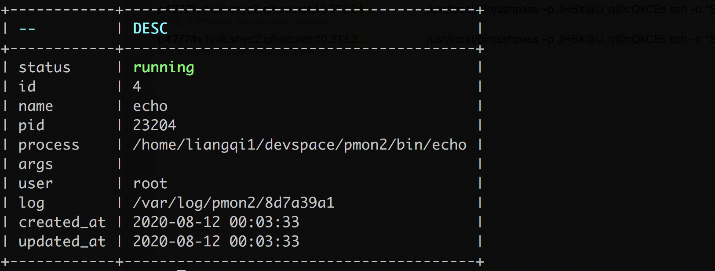The width and height of the screenshot is (715, 271).
Task: Click the '--' header in first column
Action: coord(27,29)
